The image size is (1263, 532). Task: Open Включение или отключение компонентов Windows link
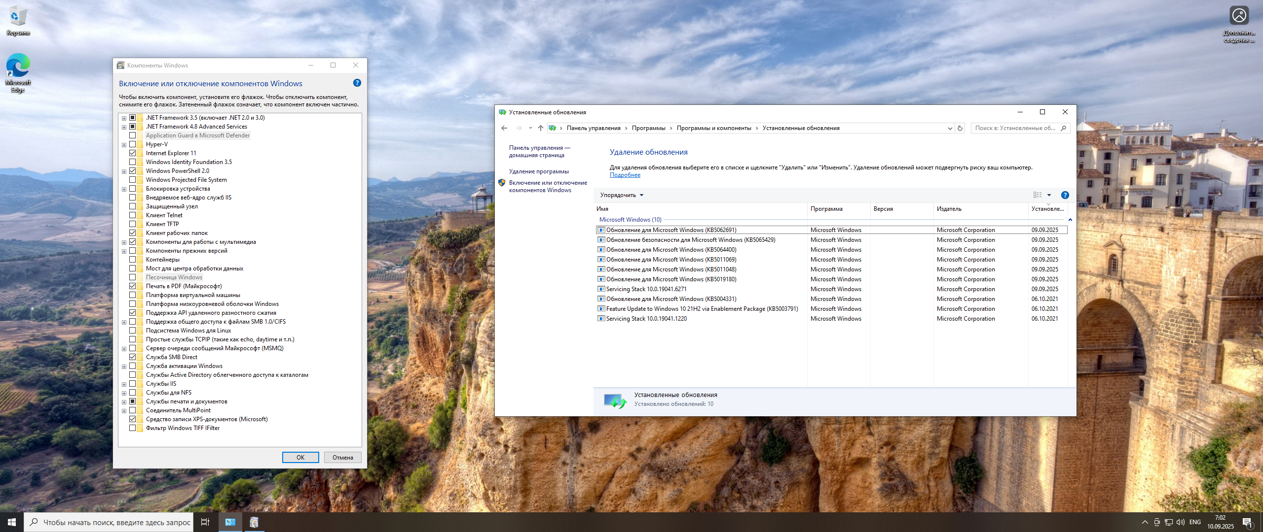(x=548, y=186)
